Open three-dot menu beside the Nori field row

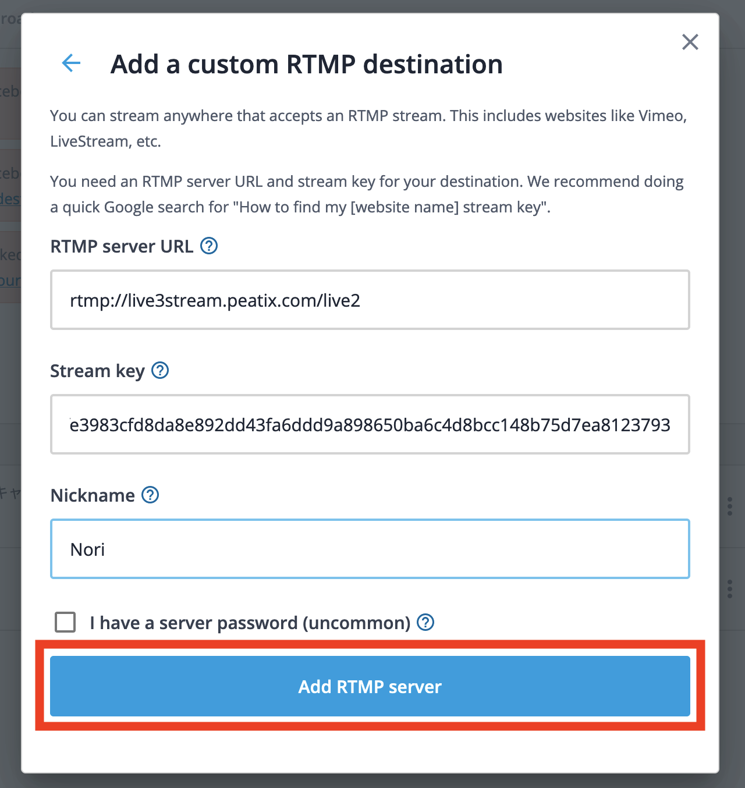pyautogui.click(x=729, y=589)
